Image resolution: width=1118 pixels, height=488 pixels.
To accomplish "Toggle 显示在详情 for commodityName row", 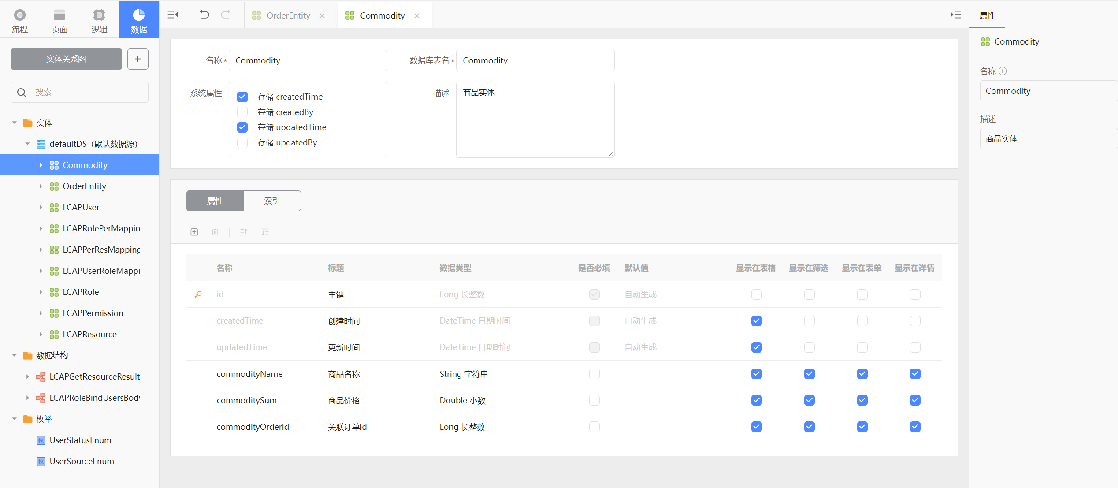I will coord(915,374).
